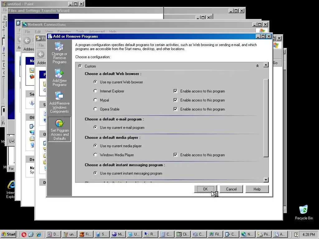Screen dimensions: 319x239
Task: Open Favorites menu in Network Connections window
Action: [x=64, y=32]
